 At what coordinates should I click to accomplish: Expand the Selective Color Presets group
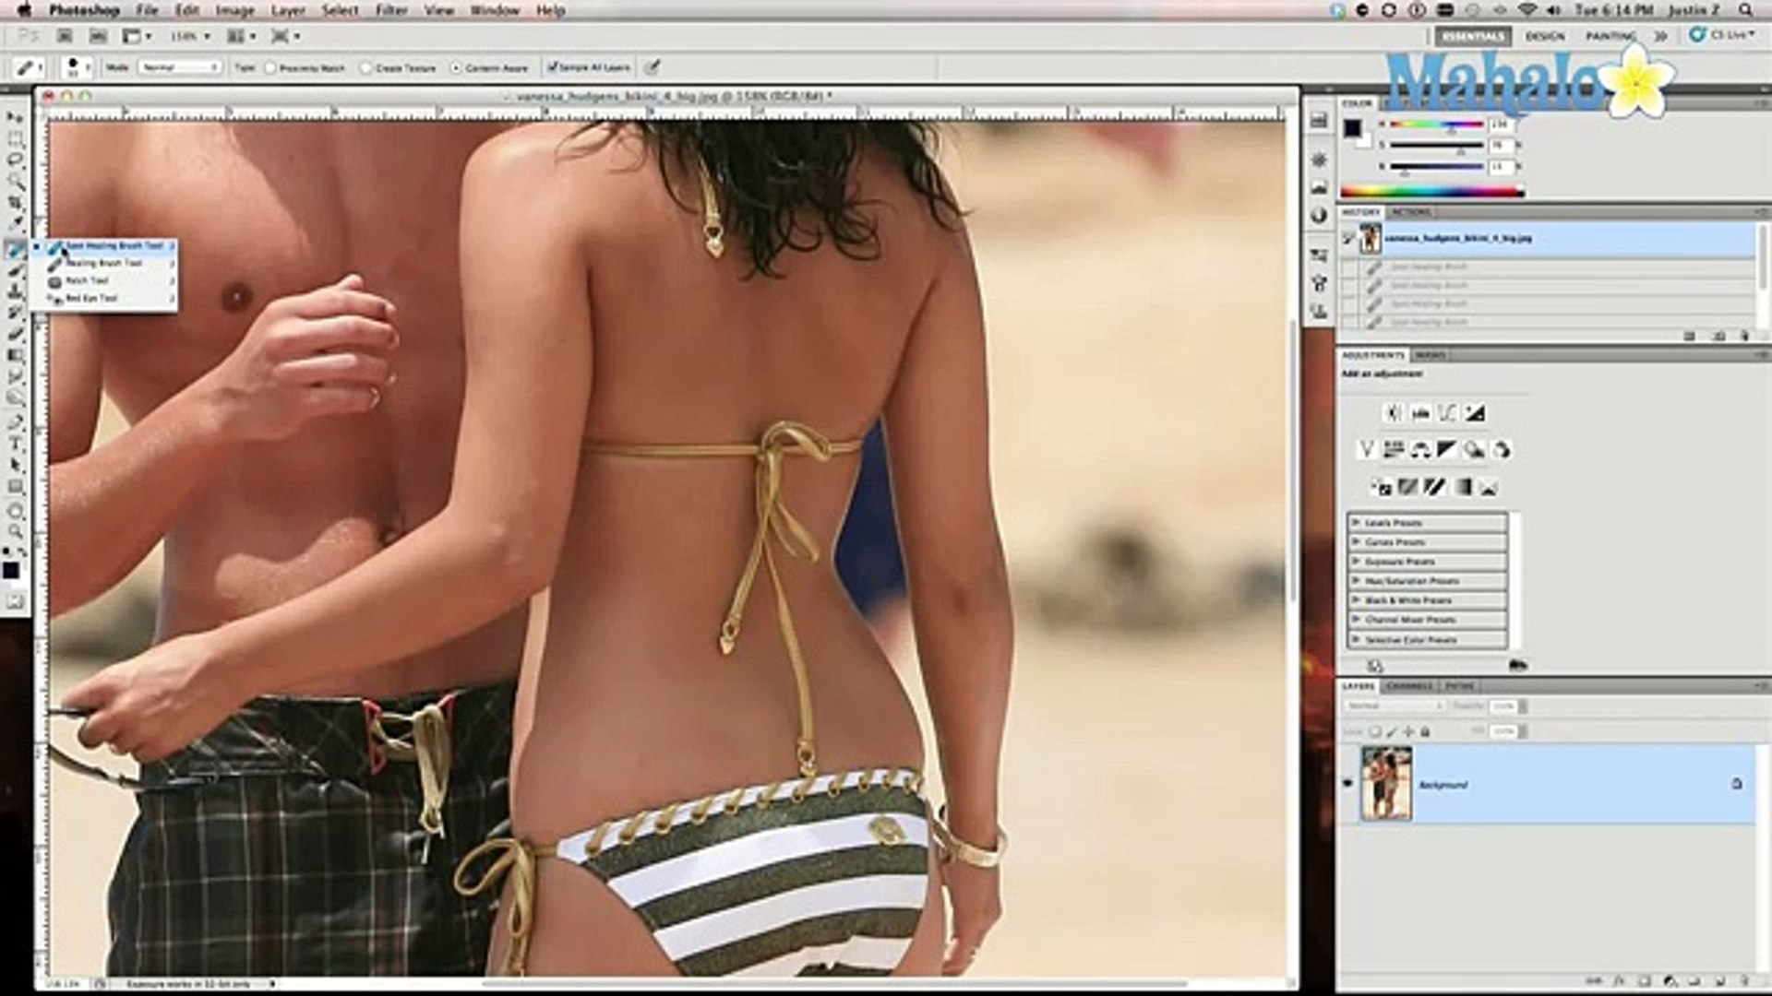tap(1357, 639)
